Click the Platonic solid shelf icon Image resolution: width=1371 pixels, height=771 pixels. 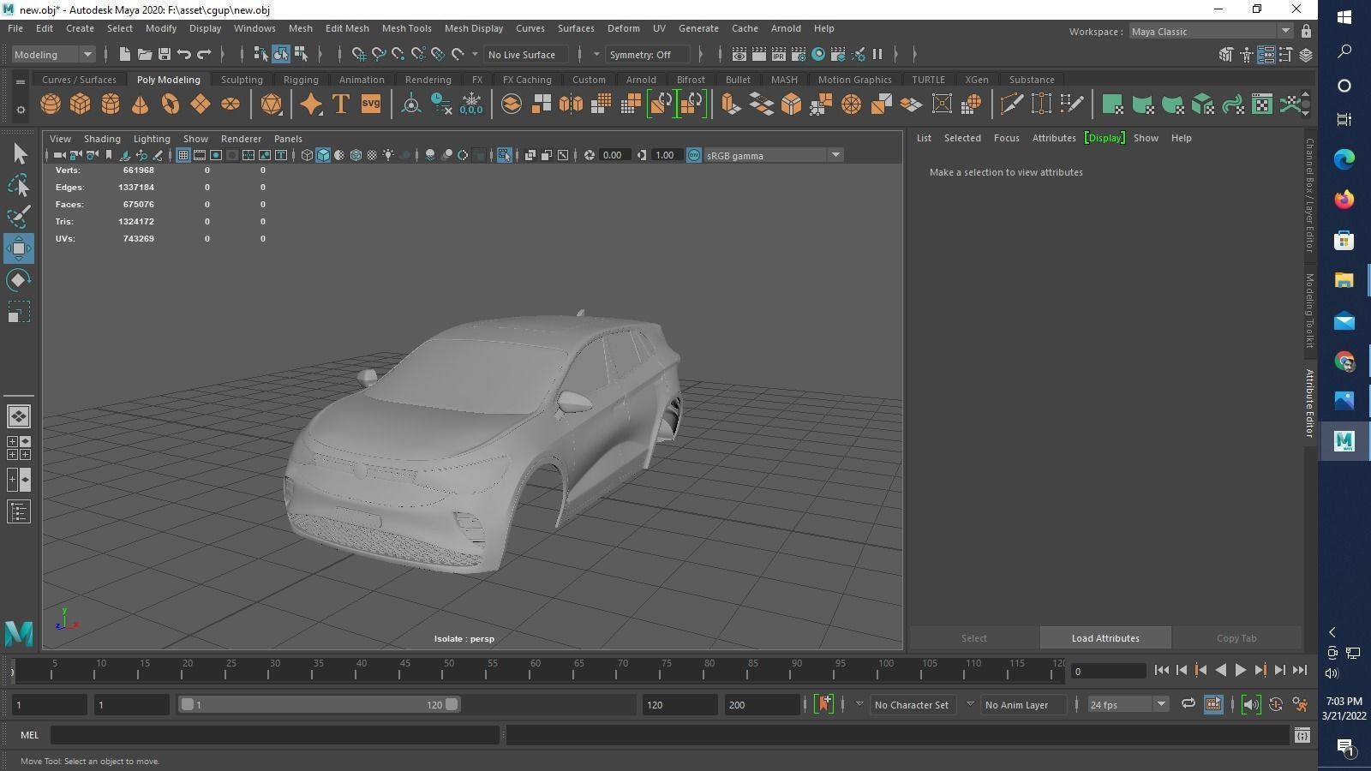pyautogui.click(x=272, y=105)
